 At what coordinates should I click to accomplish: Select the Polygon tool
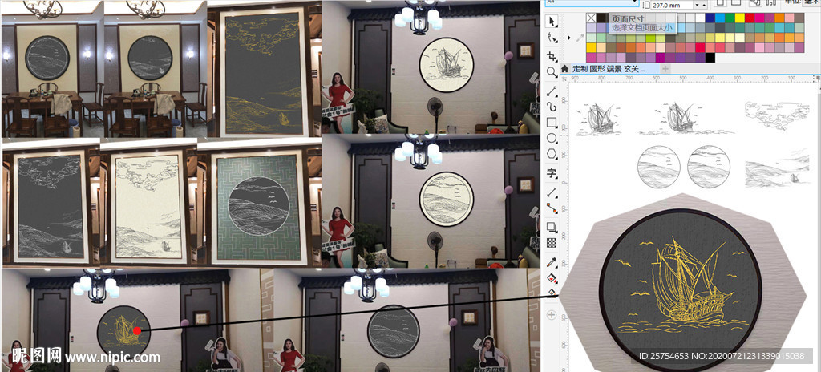pos(552,154)
